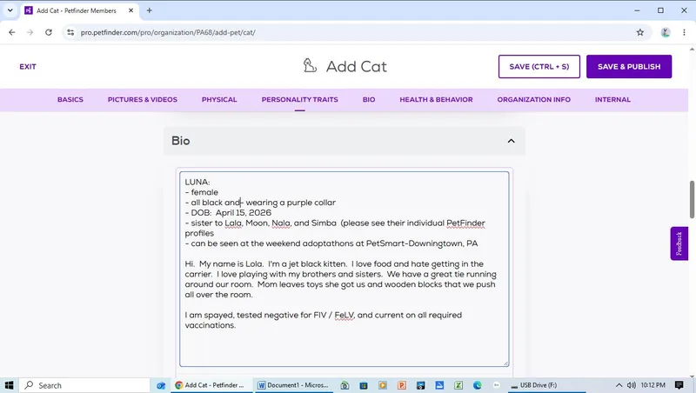Open the camera app taskbar icon

pyautogui.click(x=420, y=385)
